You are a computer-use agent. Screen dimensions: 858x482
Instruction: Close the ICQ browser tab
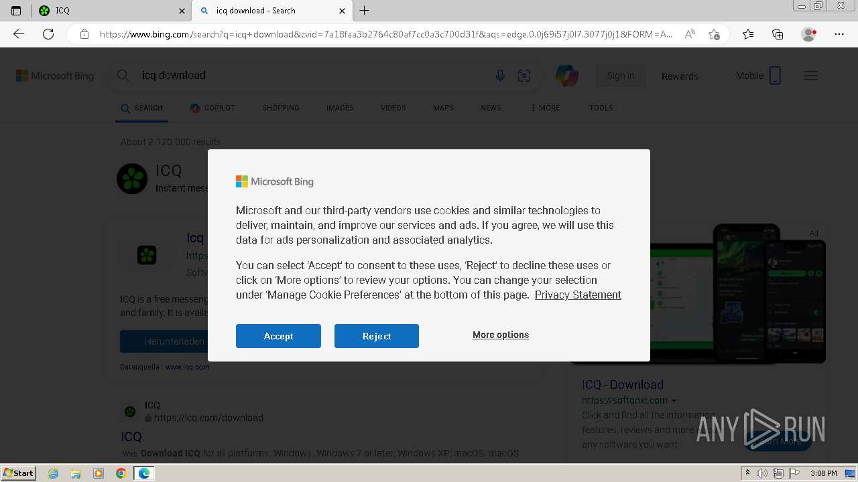182,11
